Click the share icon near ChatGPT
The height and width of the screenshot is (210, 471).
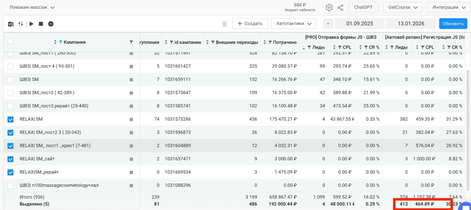point(340,7)
